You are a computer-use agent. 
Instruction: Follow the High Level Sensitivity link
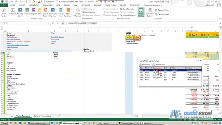[x=13, y=39]
